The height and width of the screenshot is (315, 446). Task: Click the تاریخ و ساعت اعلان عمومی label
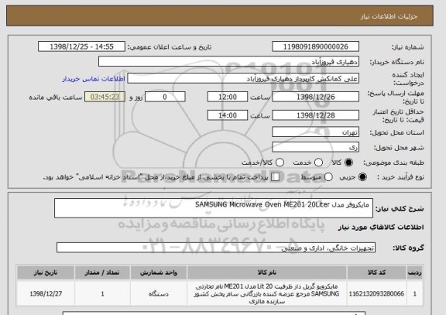(170, 47)
